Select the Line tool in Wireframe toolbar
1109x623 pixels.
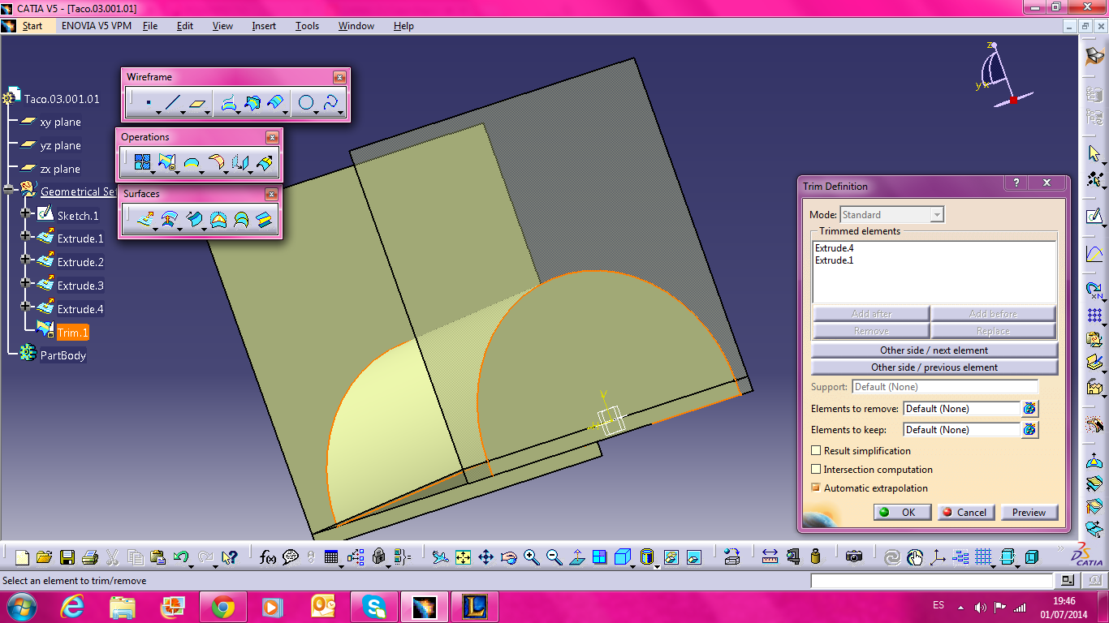(173, 102)
